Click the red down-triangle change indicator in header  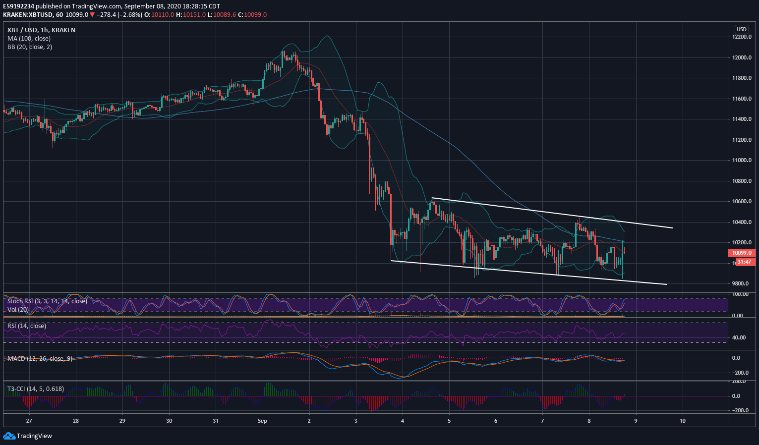[x=92, y=15]
